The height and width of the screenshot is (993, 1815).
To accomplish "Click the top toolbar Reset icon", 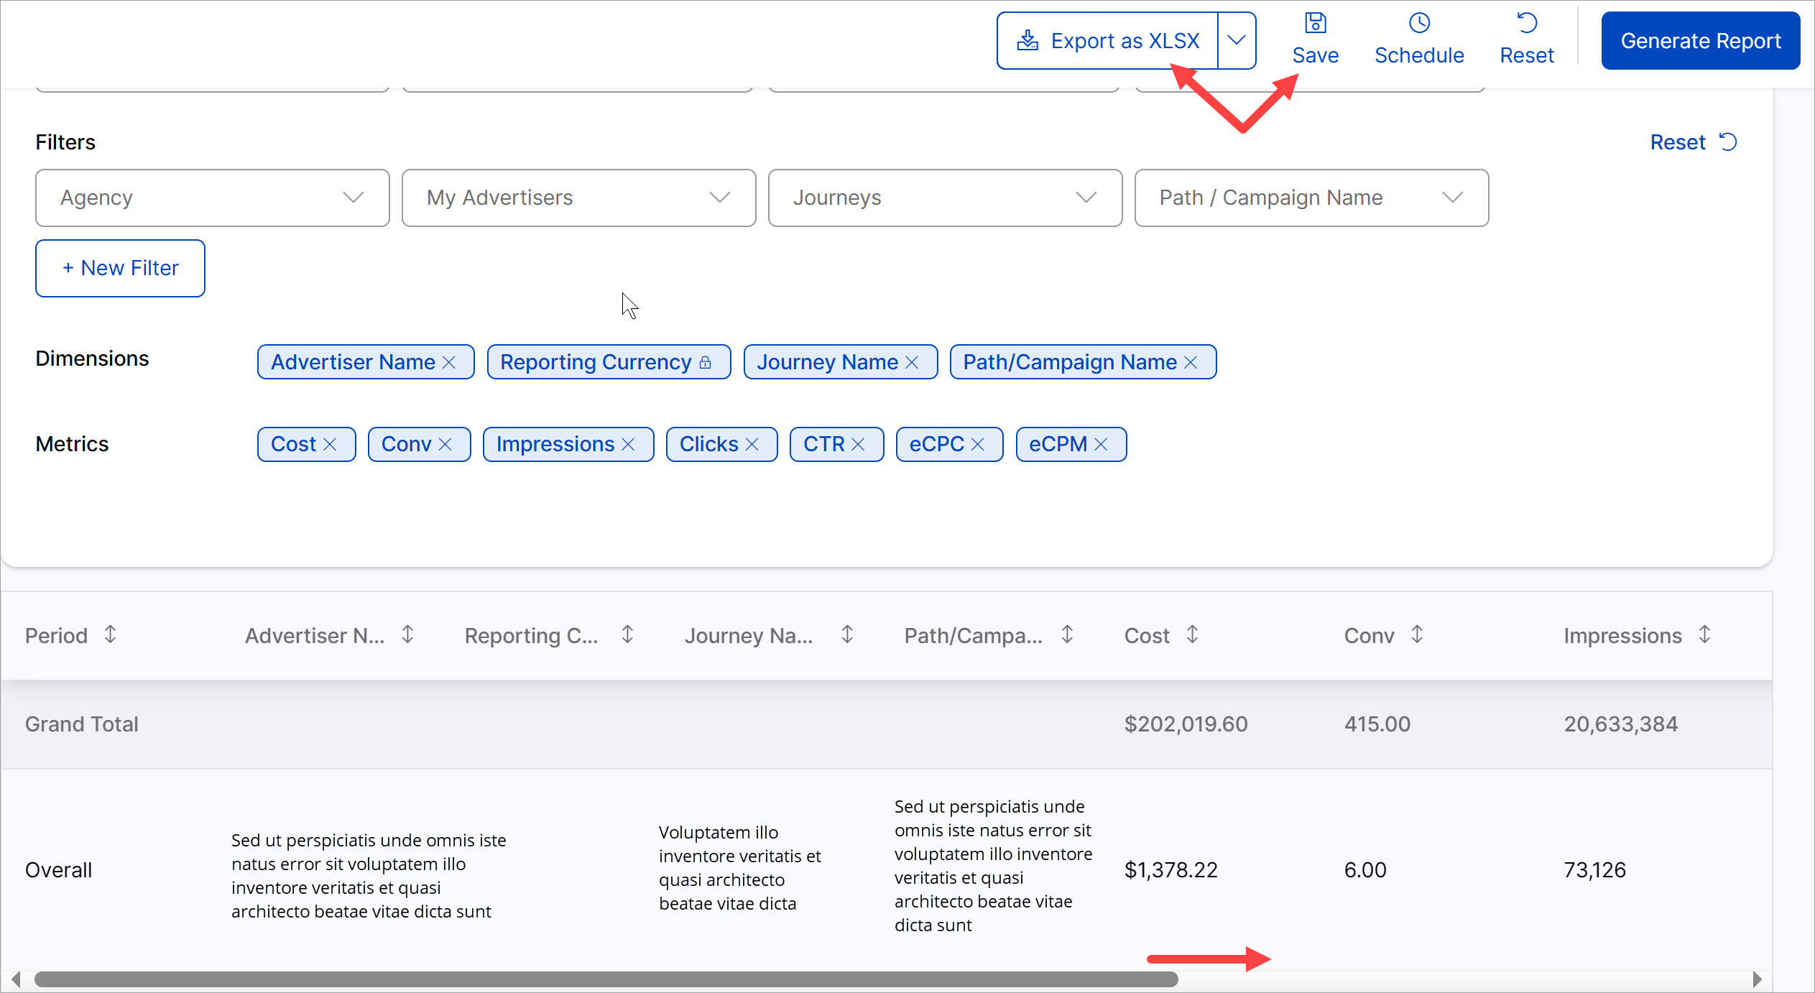I will [x=1527, y=24].
